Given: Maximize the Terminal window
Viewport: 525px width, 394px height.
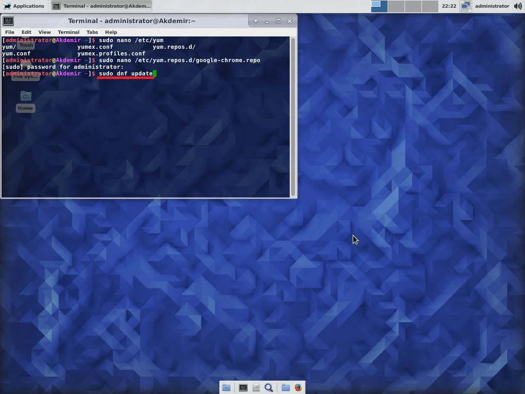Looking at the screenshot, I should click(x=278, y=21).
